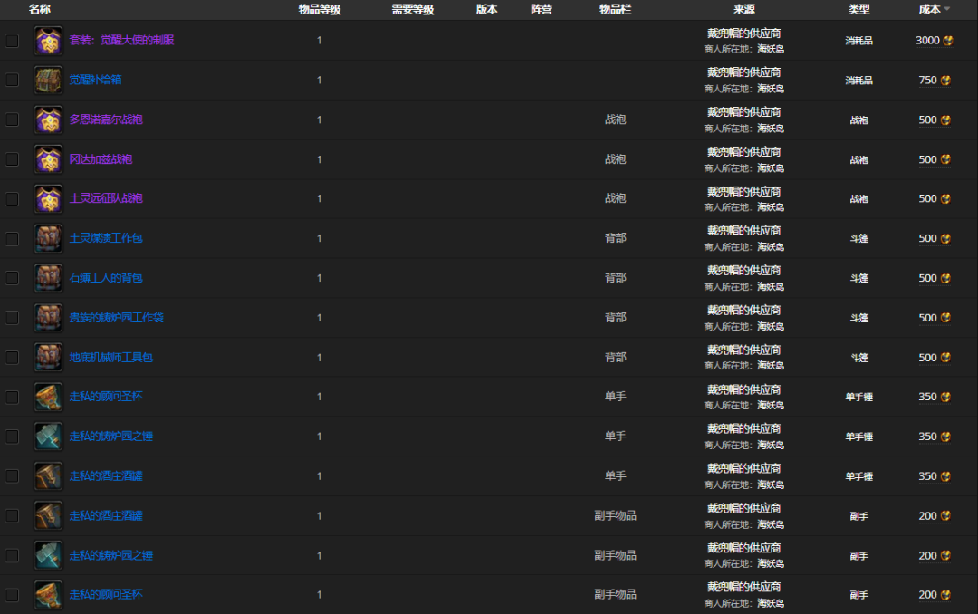The height and width of the screenshot is (614, 978).
Task: Tick the checkbox of 副手物品 走私的酒庄酒罐
Action: click(12, 515)
